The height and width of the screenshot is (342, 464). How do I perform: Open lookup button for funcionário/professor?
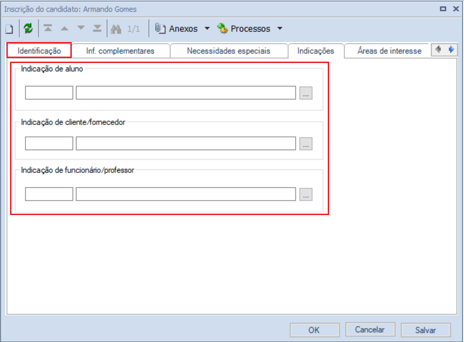point(306,195)
